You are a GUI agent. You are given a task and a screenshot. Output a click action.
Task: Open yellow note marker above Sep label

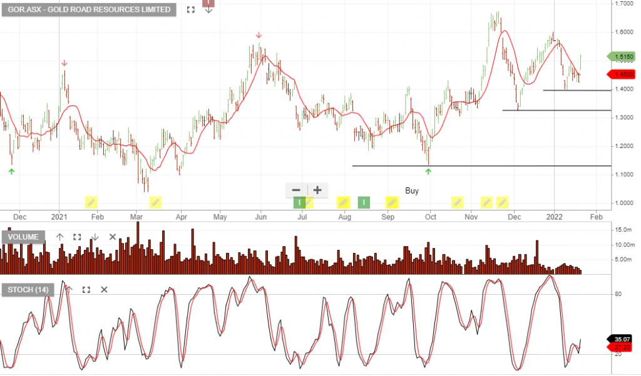click(x=392, y=202)
